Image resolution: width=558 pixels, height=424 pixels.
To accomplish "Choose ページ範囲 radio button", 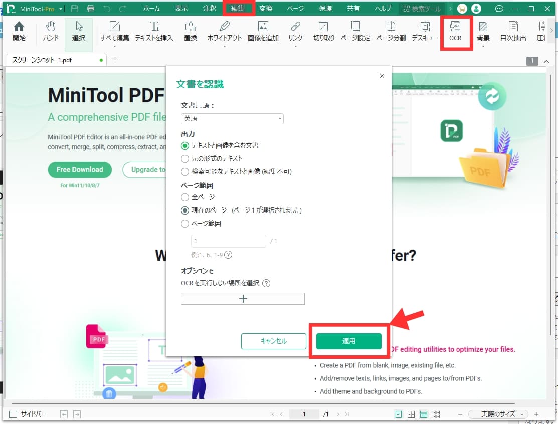I will pyautogui.click(x=184, y=224).
